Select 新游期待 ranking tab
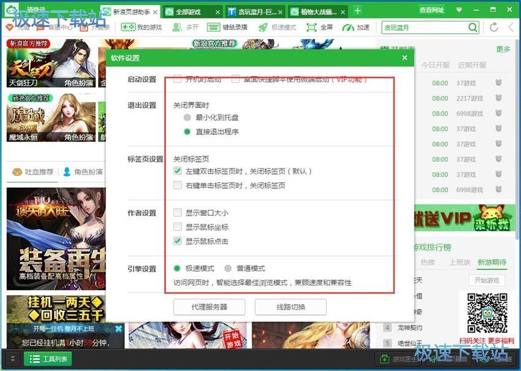521x371 pixels. click(492, 262)
